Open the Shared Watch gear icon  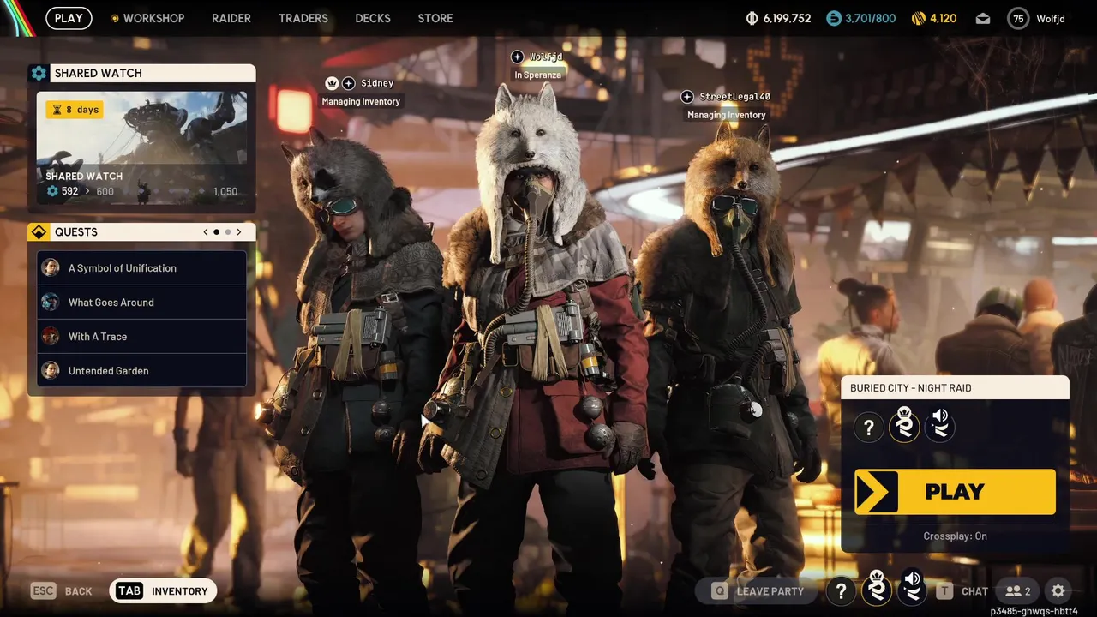point(39,73)
